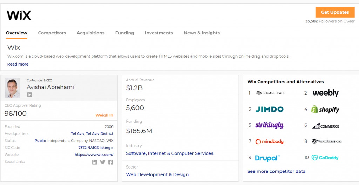Click the Wix logo at top
This screenshot has width=359, height=185.
click(19, 15)
